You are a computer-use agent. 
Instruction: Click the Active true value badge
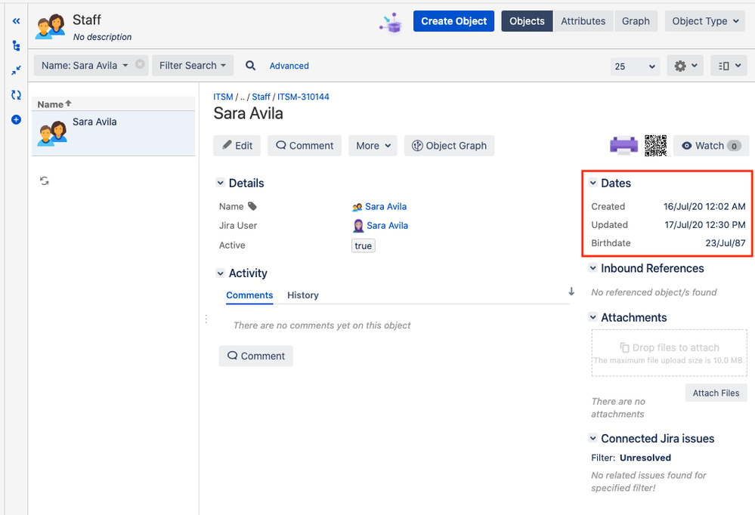coord(363,245)
